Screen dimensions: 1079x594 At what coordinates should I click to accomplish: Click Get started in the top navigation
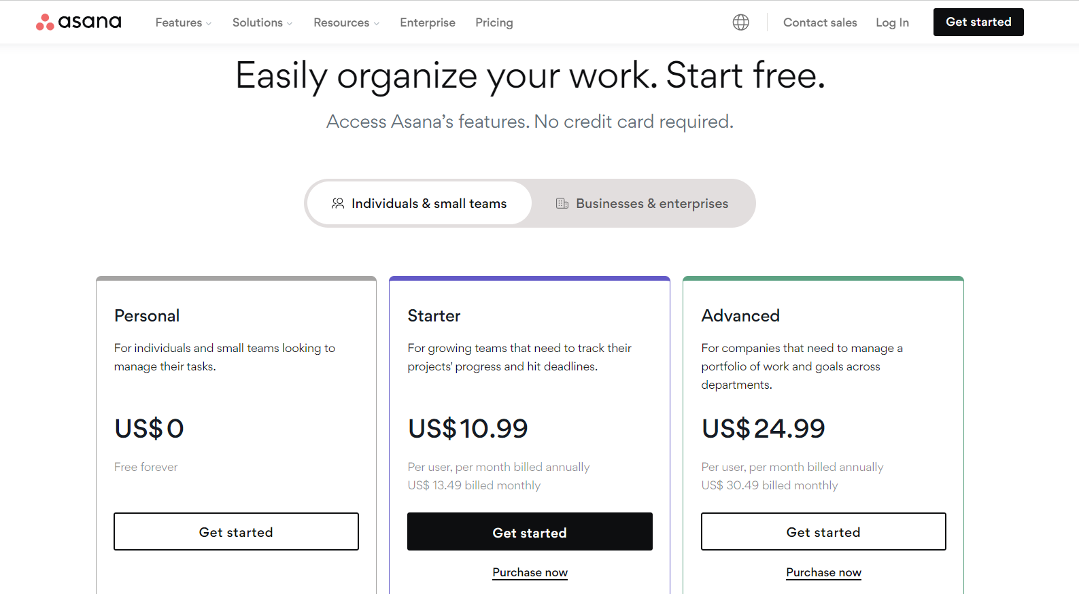(978, 22)
